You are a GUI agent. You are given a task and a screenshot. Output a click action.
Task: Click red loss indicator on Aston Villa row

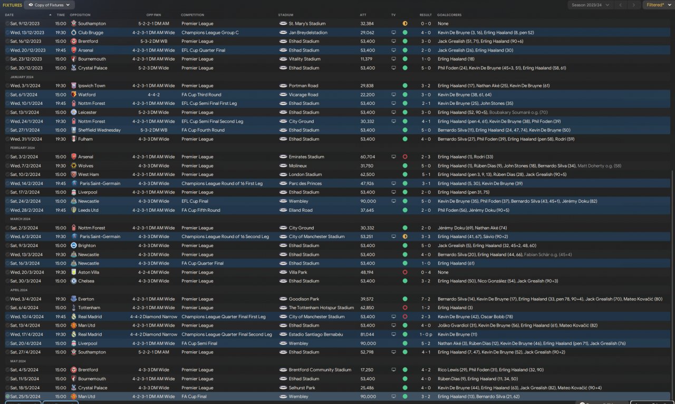tap(405, 272)
